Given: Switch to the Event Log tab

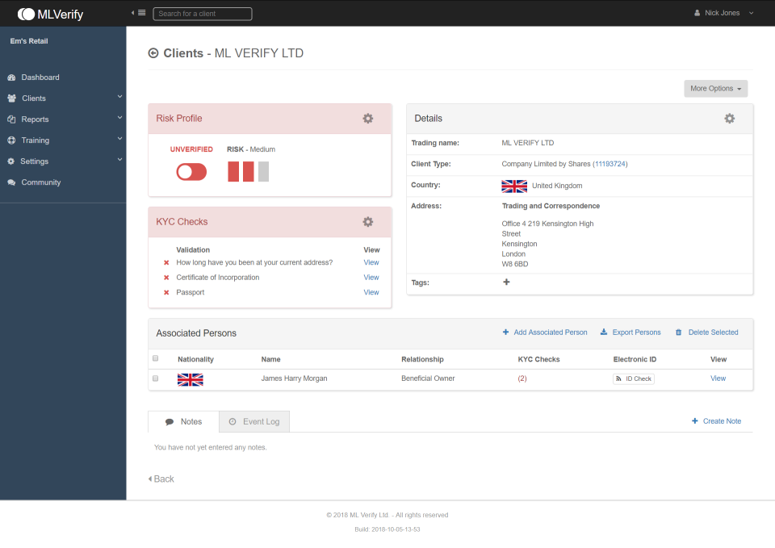Looking at the screenshot, I should pos(253,420).
